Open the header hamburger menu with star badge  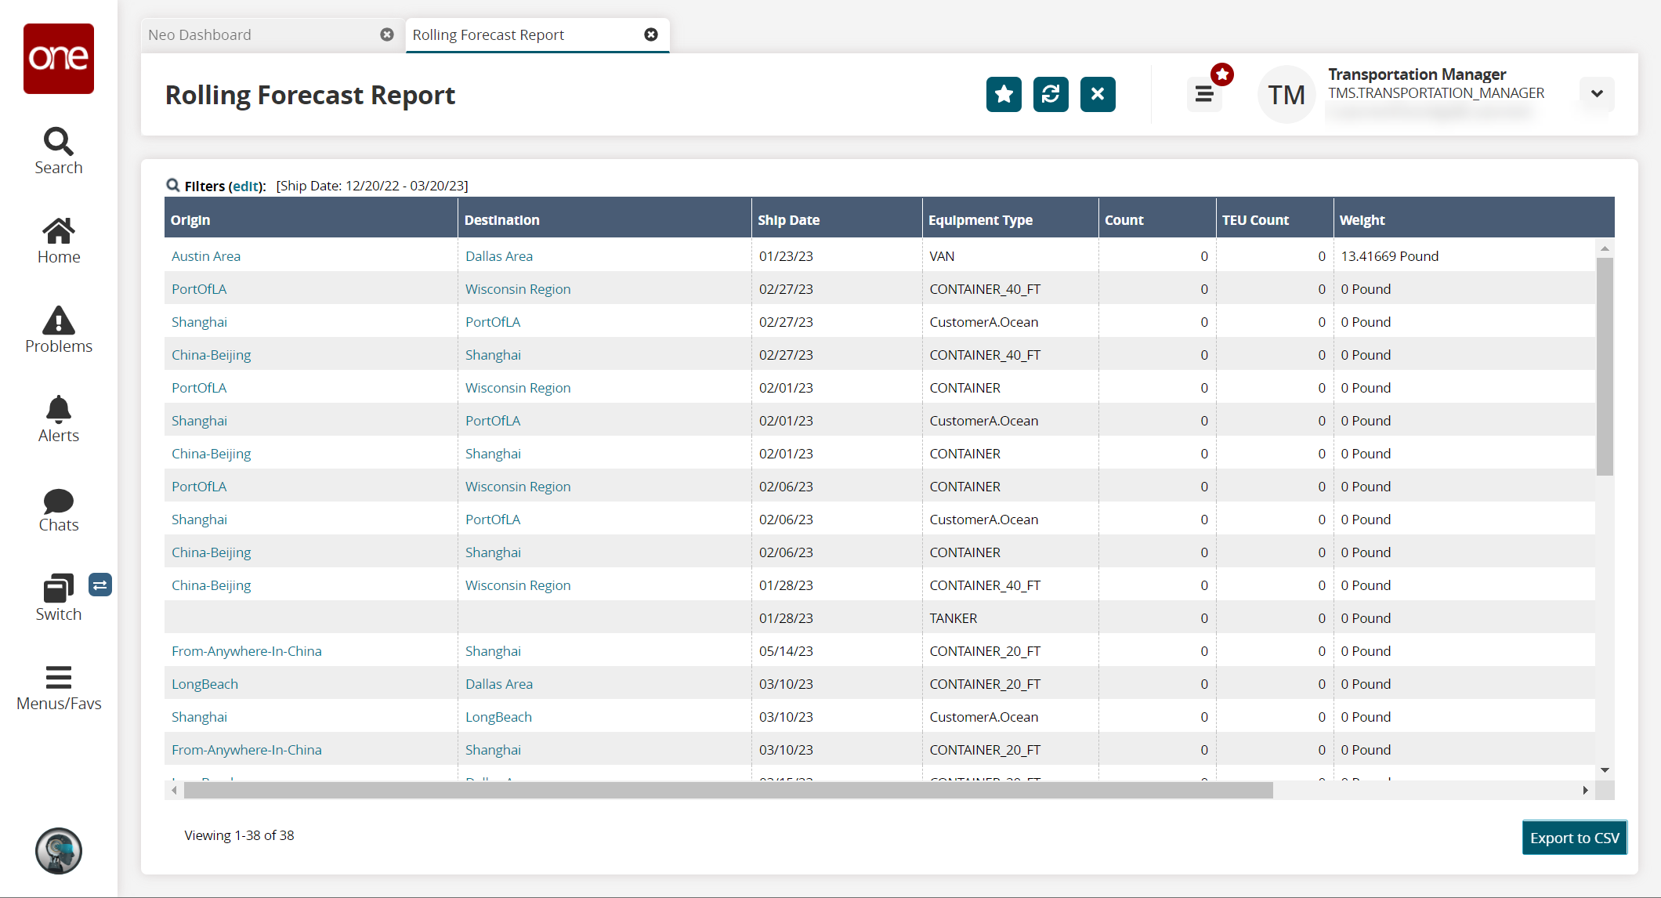1204,95
